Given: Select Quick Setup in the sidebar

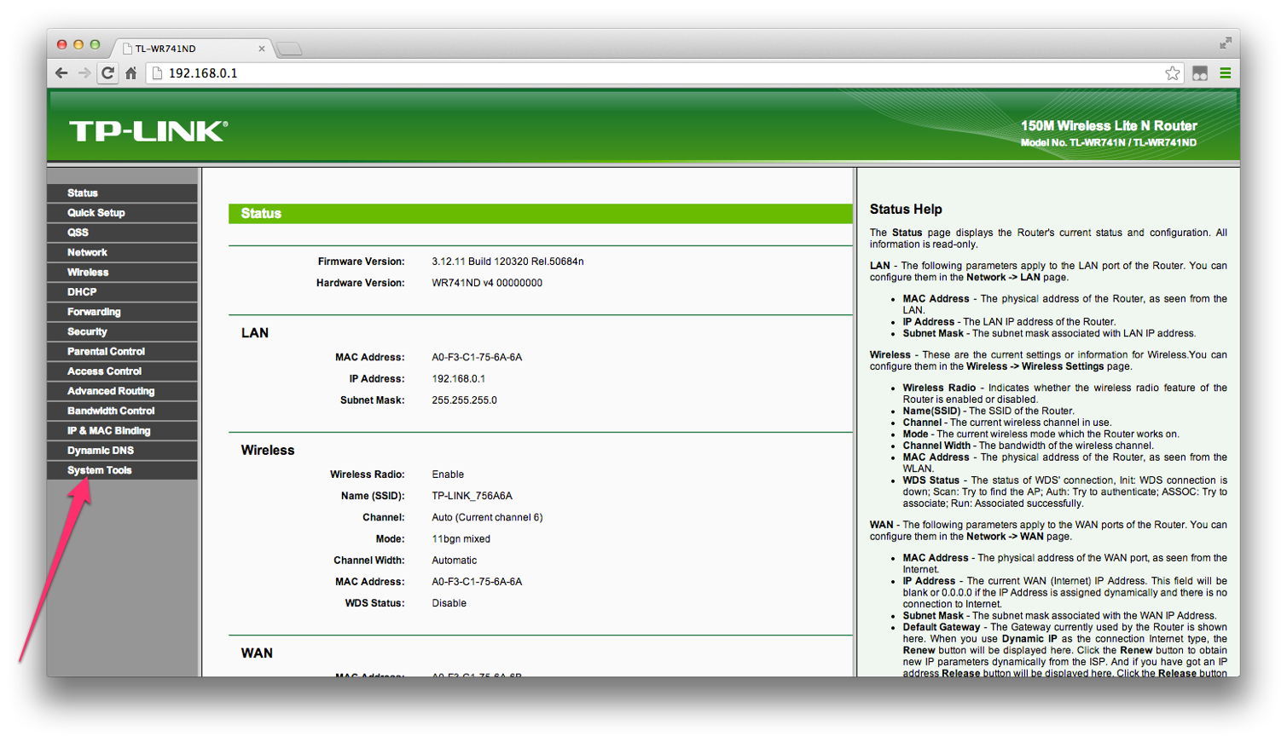Looking at the screenshot, I should (96, 213).
